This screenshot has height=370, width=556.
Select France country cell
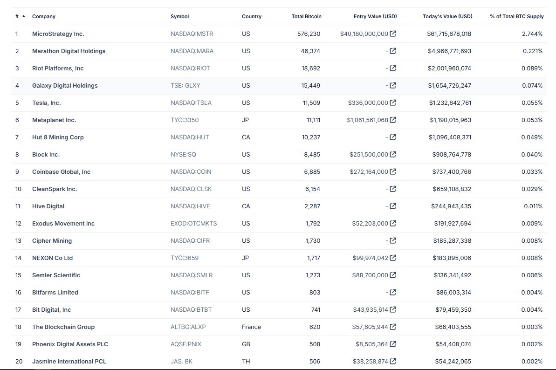coord(251,327)
